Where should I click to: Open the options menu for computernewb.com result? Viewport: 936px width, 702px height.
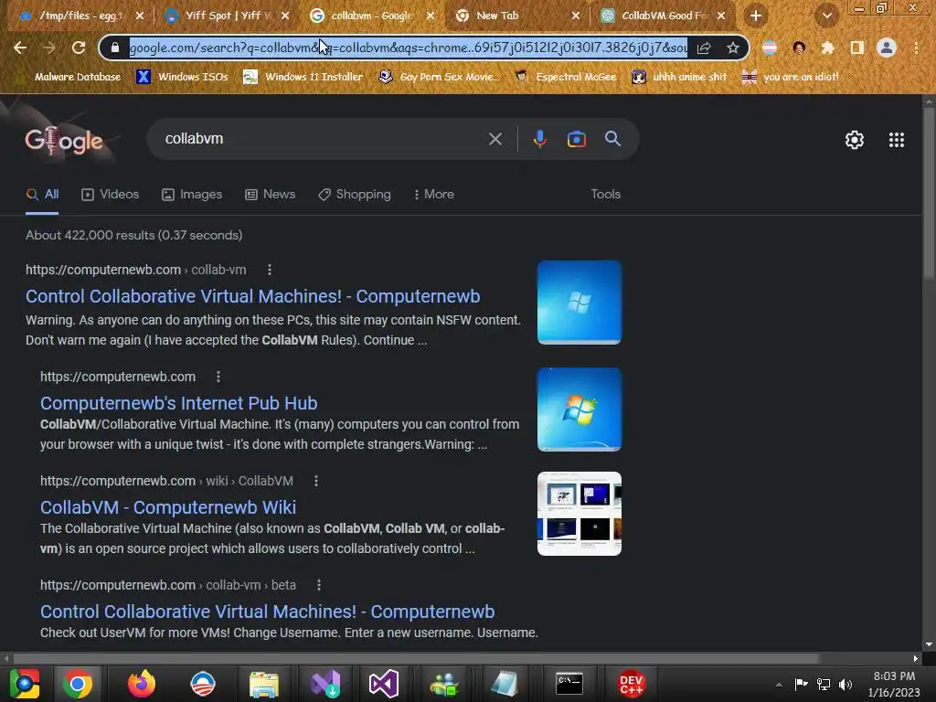(218, 378)
